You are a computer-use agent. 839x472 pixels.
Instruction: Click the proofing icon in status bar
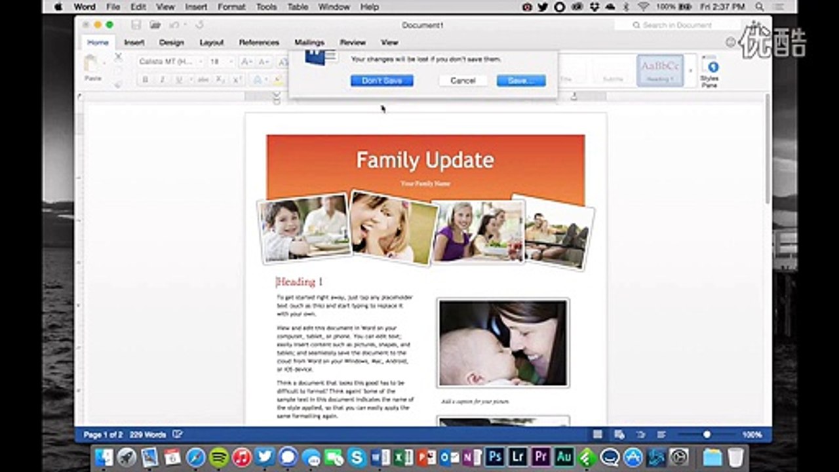(x=177, y=435)
